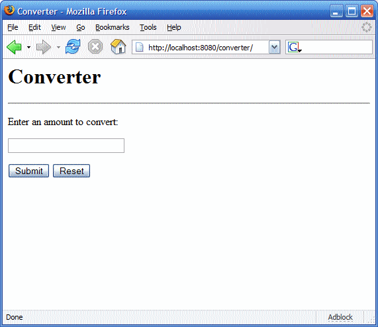Open the Bookmarks menu
This screenshot has height=327, width=378.
pos(113,28)
